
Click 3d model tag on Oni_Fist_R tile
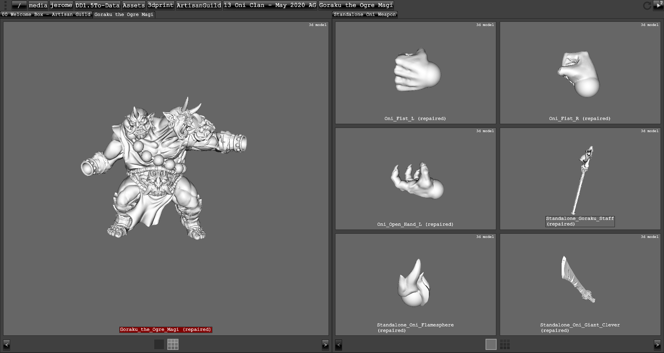click(x=649, y=25)
